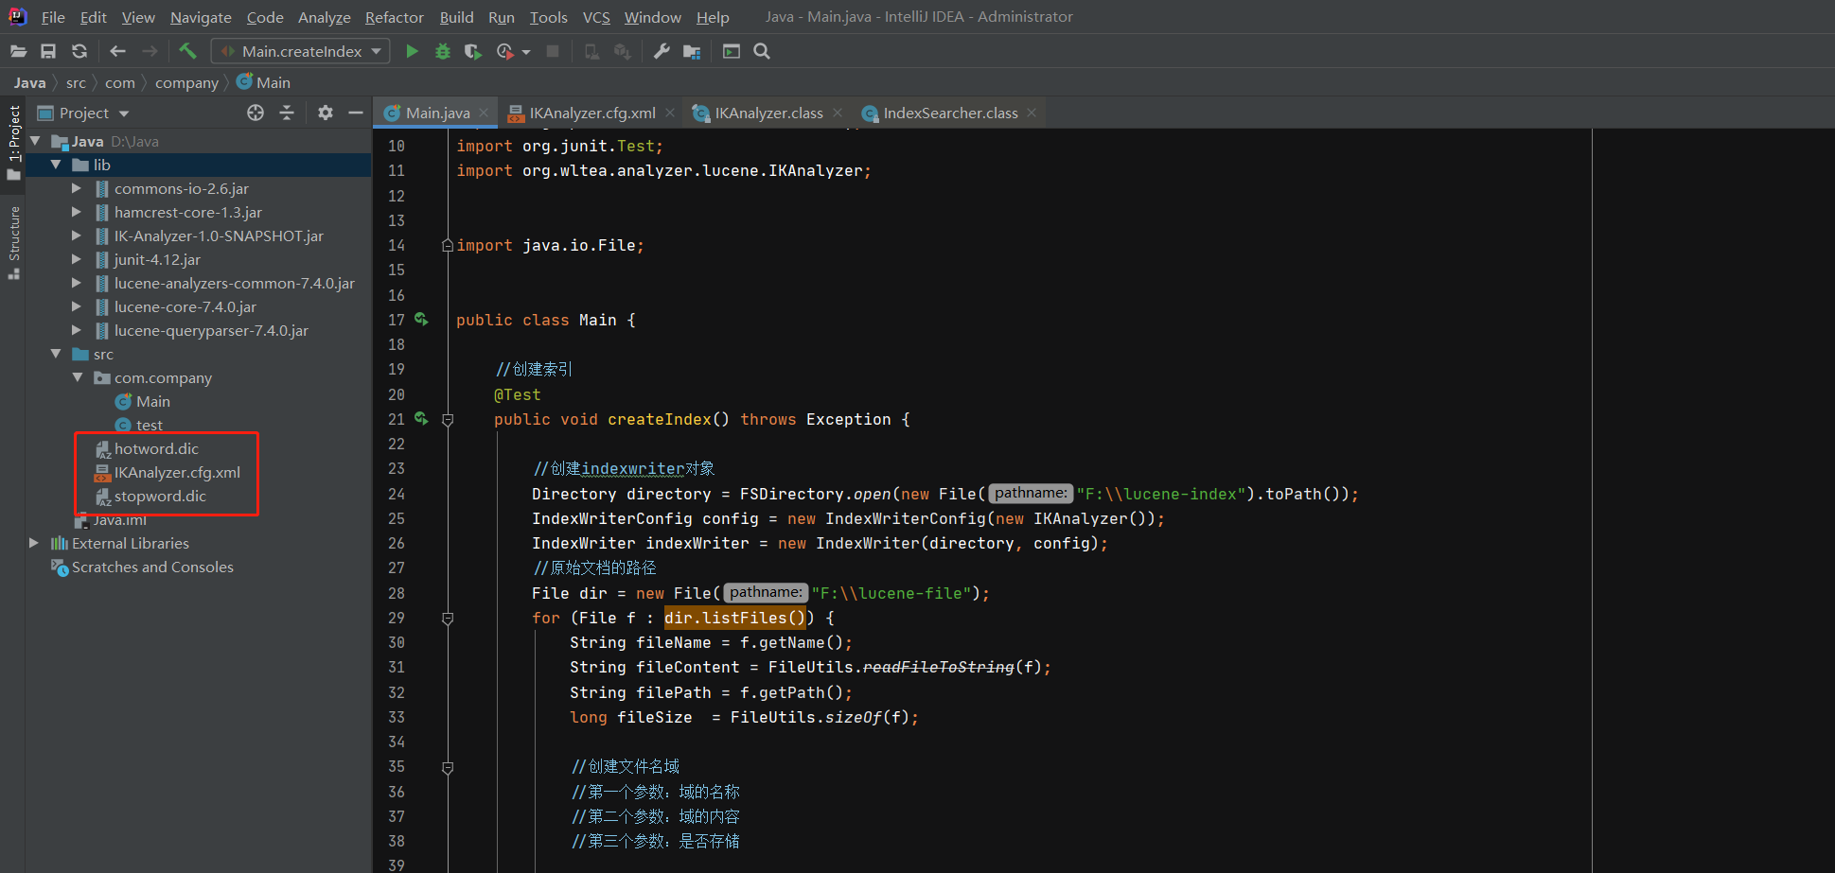Open the 1: Project tool window tab
Image resolution: width=1835 pixels, height=873 pixels.
pyautogui.click(x=13, y=142)
